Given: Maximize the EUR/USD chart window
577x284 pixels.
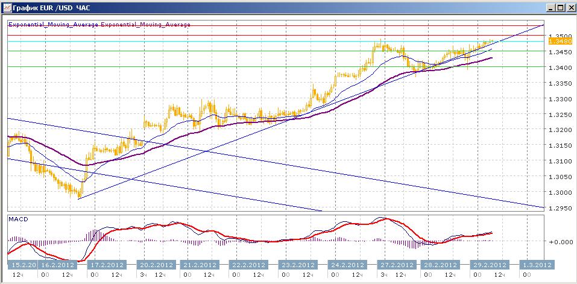Looking at the screenshot, I should click(561, 7).
